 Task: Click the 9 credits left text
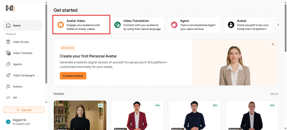[21, 124]
